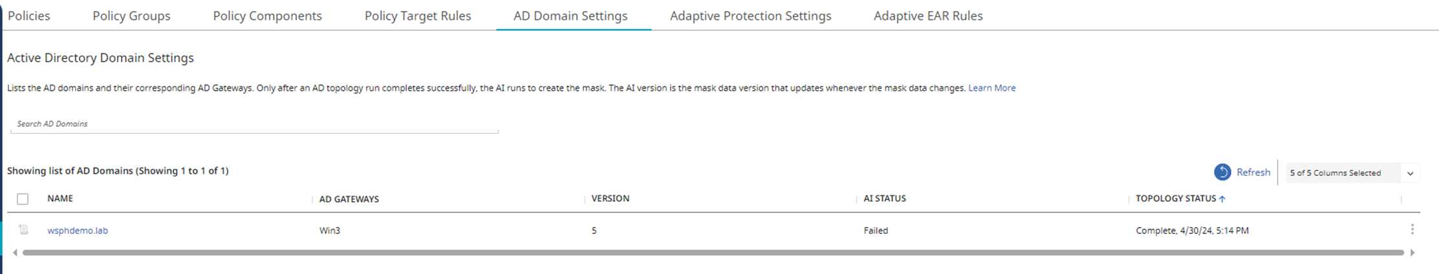This screenshot has width=1439, height=274.
Task: Switch to Adaptive EAR Rules tab
Action: pos(928,15)
